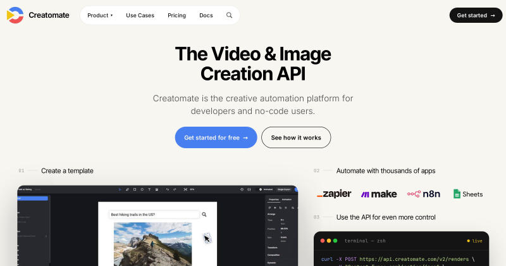This screenshot has height=266, width=506.
Task: Click the 'terminal — zsh' title text
Action: click(365, 241)
